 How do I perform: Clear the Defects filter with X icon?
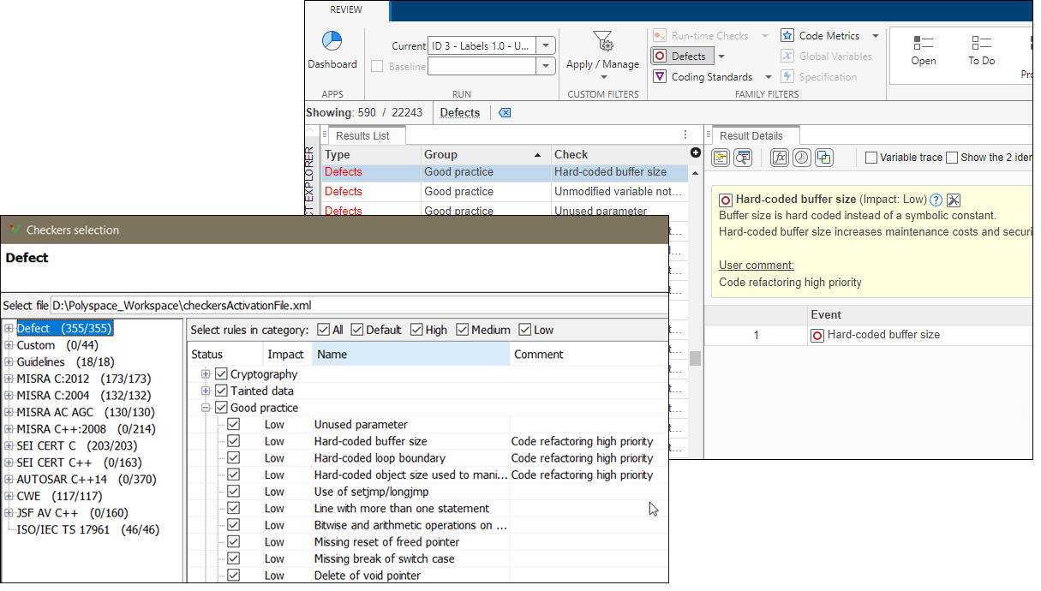[x=504, y=113]
